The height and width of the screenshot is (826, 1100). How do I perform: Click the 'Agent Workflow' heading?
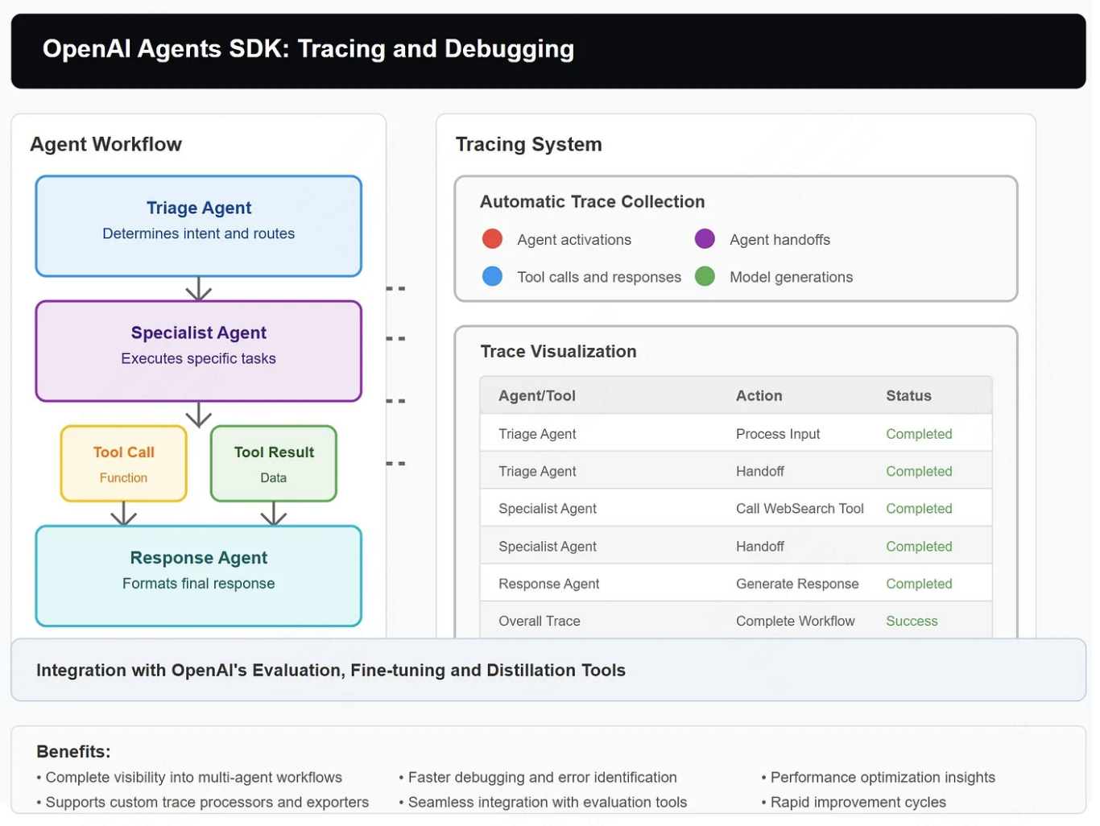click(x=105, y=144)
